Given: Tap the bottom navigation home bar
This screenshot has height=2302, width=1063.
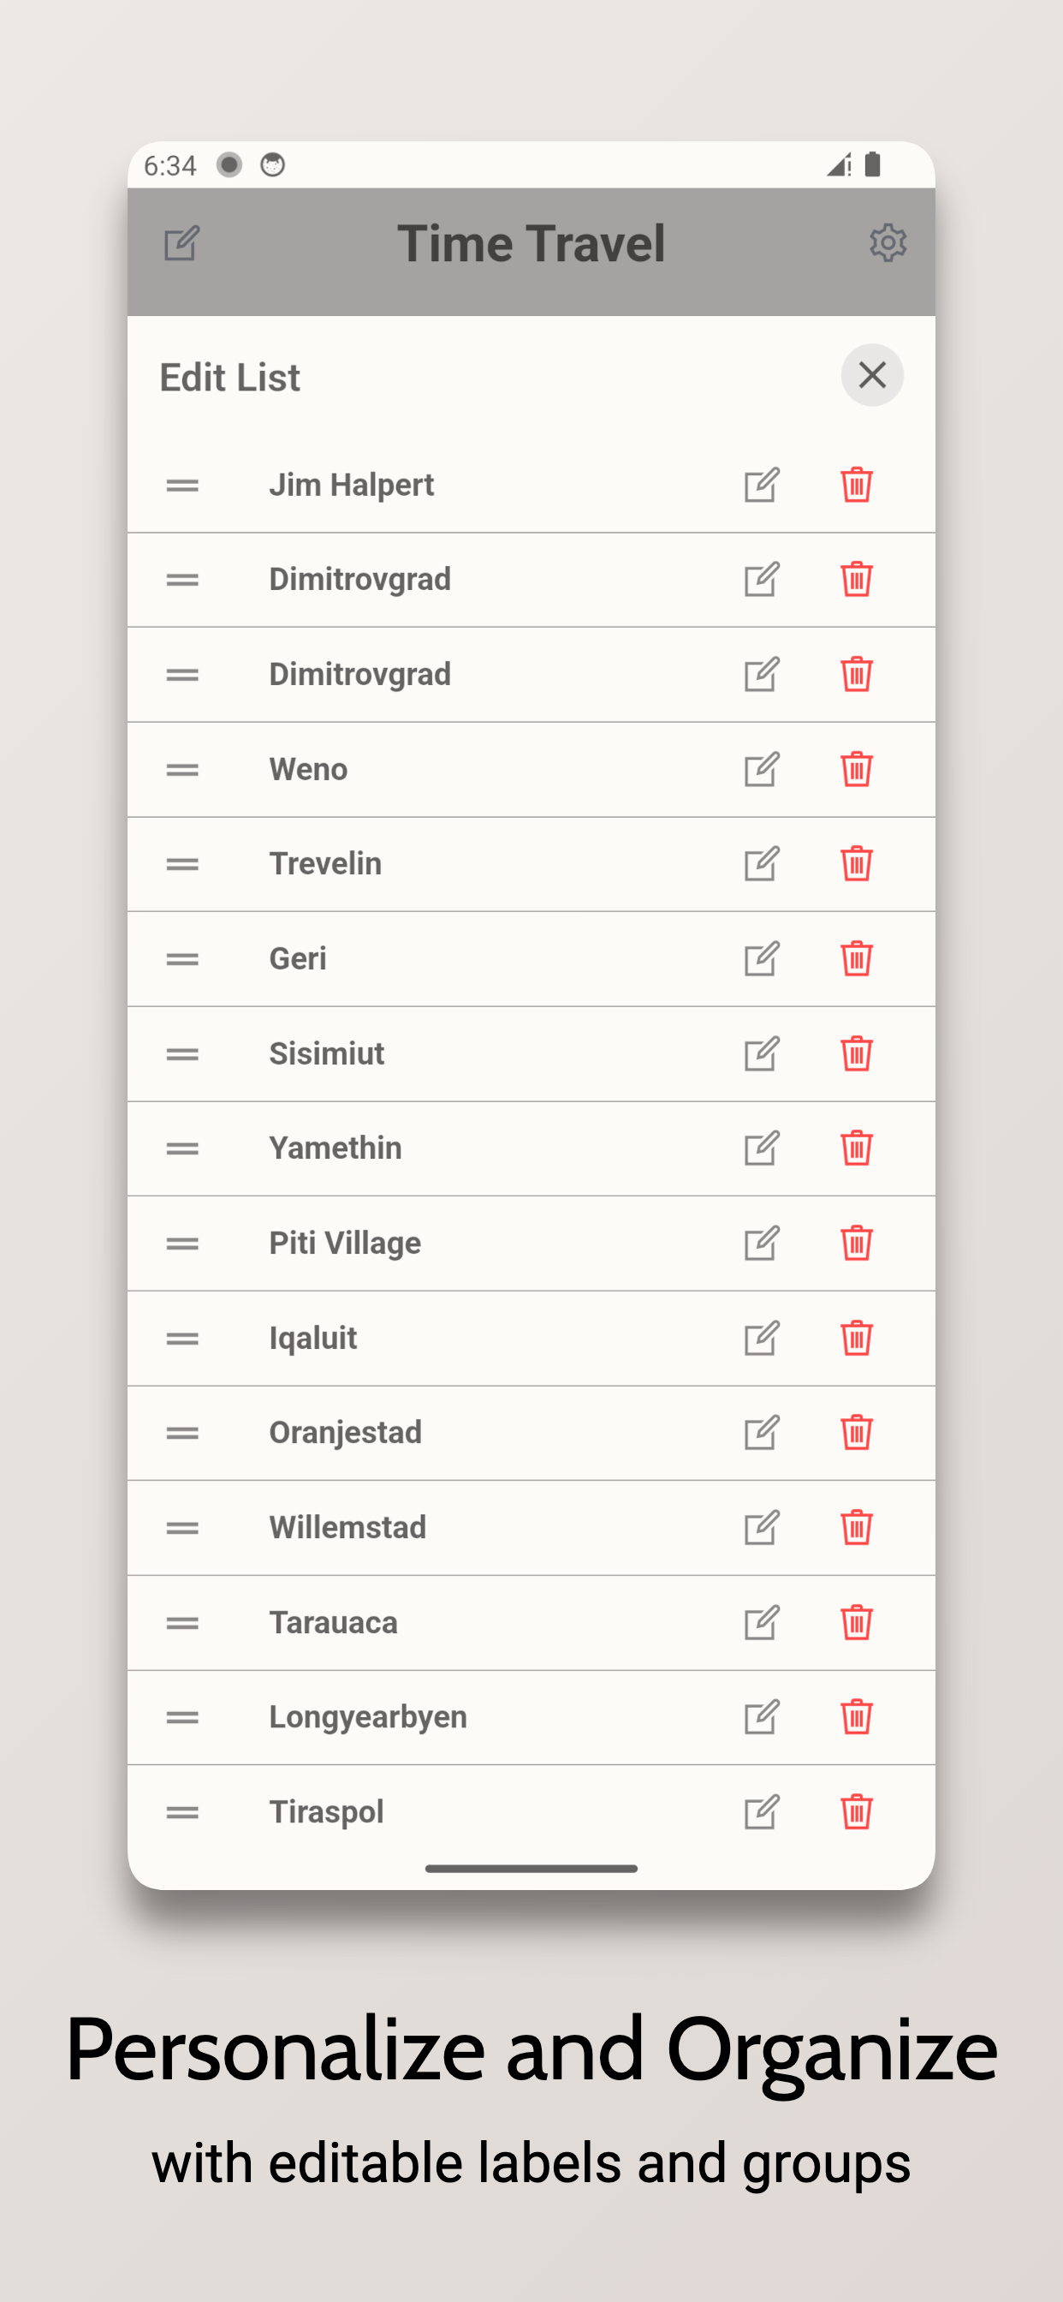Looking at the screenshot, I should [x=531, y=1869].
